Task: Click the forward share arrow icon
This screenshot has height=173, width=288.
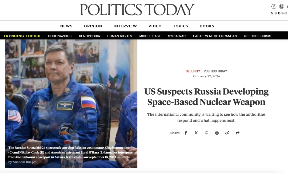Action: coord(238,133)
